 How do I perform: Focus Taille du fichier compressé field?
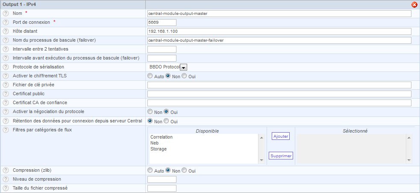click(x=162, y=188)
